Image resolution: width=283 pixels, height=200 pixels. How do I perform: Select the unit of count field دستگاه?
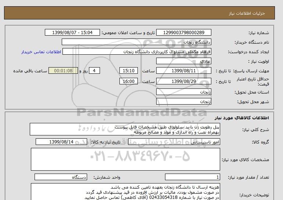[61, 177]
